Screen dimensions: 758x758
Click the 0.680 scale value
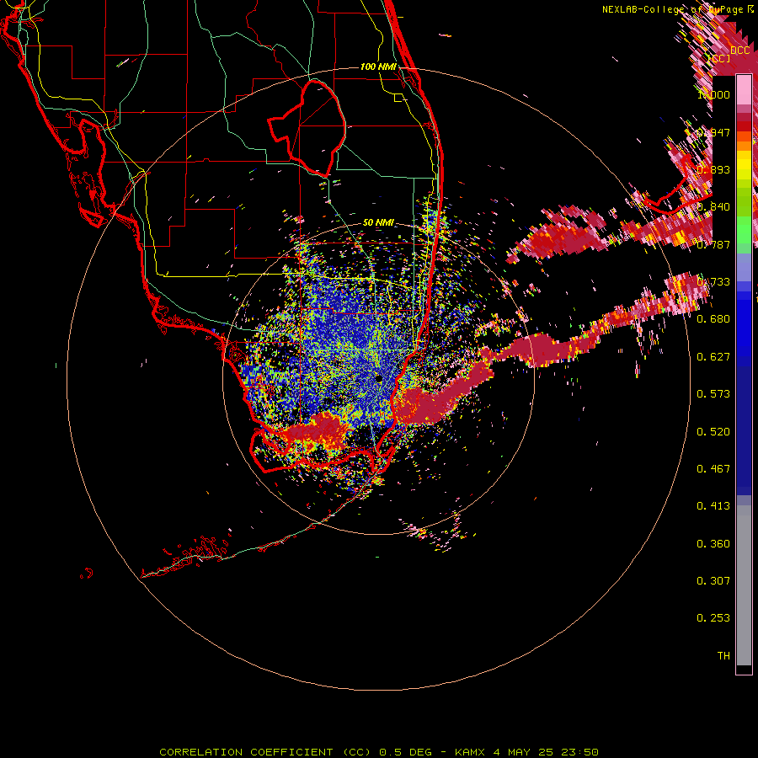(713, 319)
